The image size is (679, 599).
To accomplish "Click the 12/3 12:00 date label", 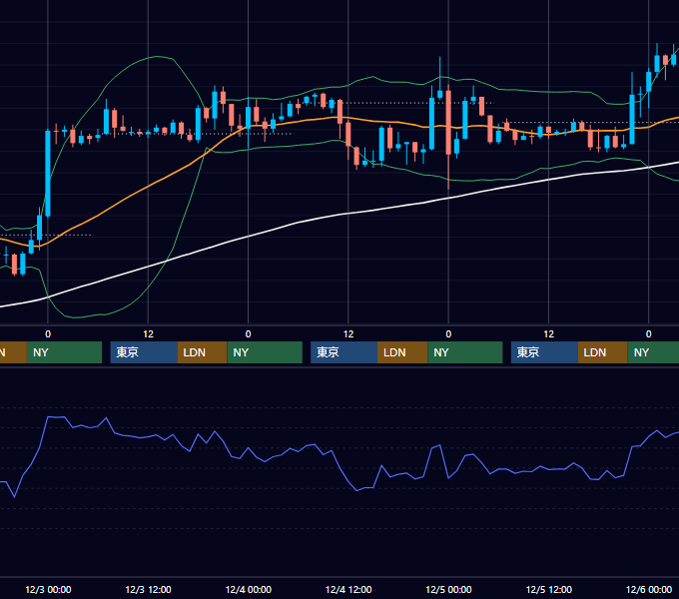I will coord(148,589).
